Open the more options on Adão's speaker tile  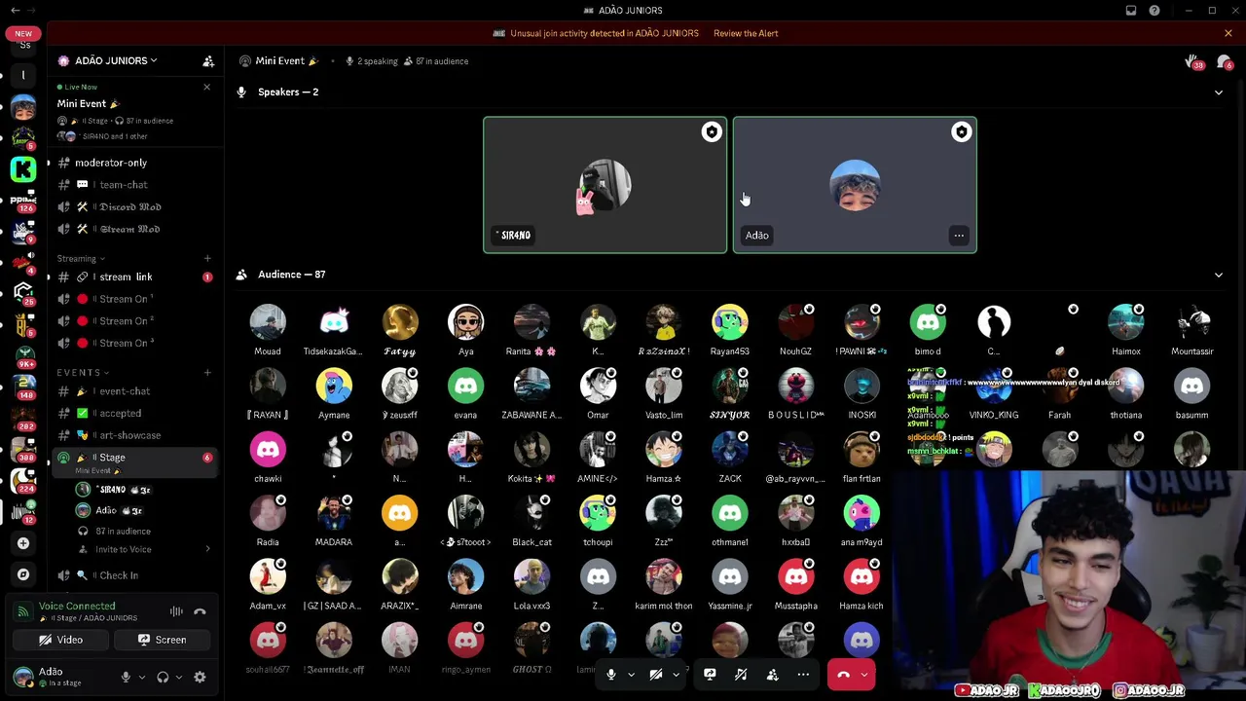coord(959,235)
